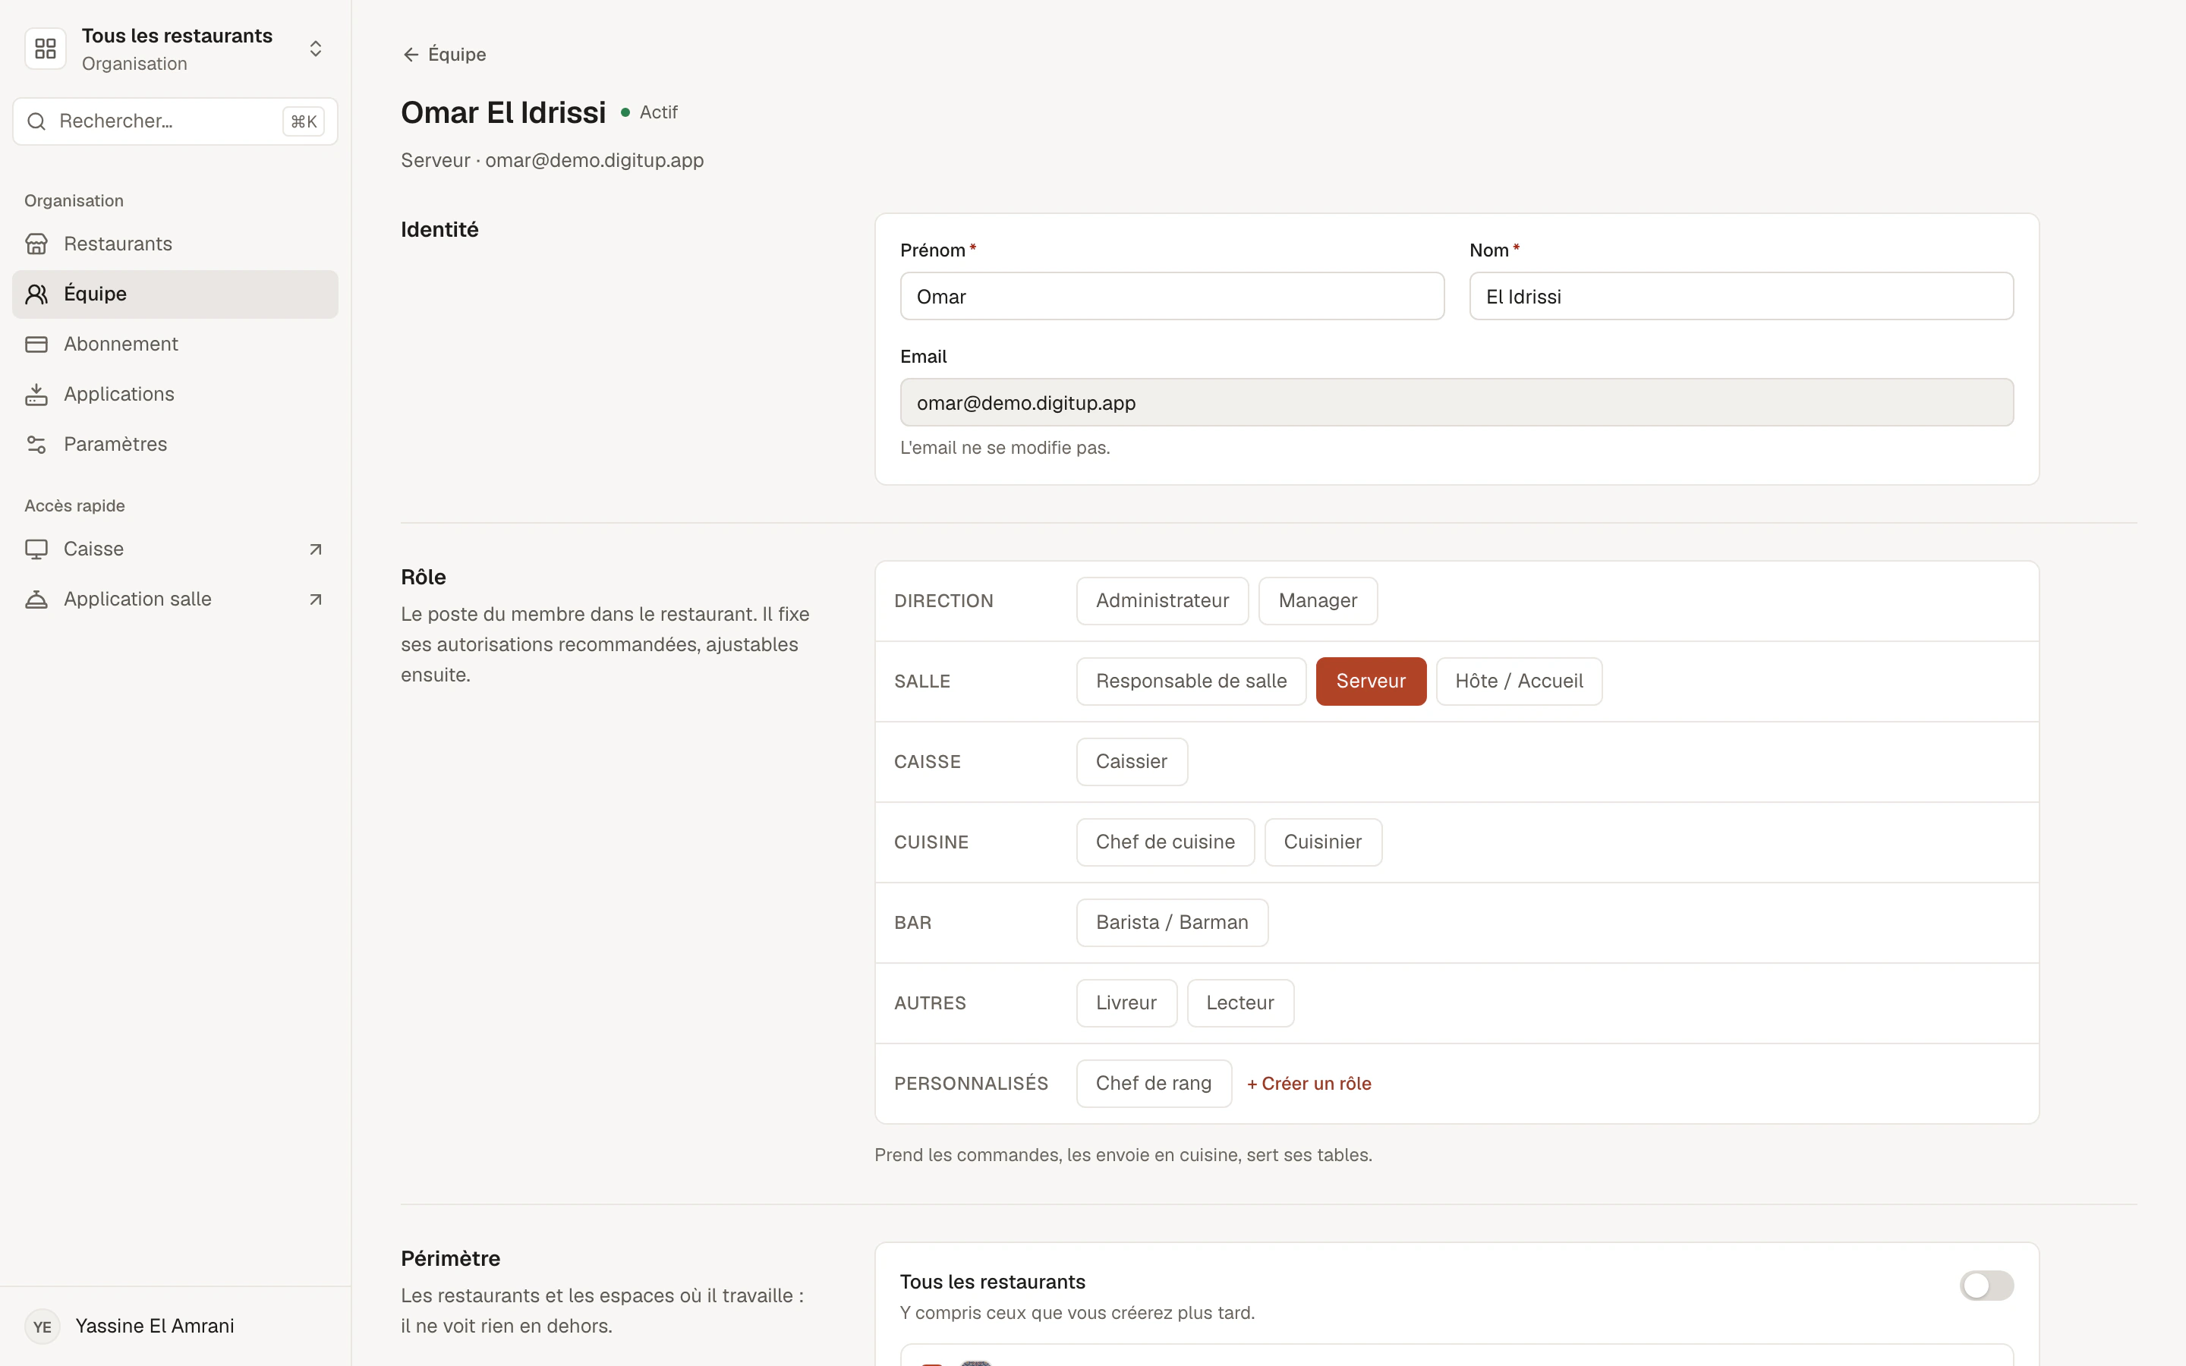Click the search magnifier icon
The height and width of the screenshot is (1366, 2186).
pos(36,121)
